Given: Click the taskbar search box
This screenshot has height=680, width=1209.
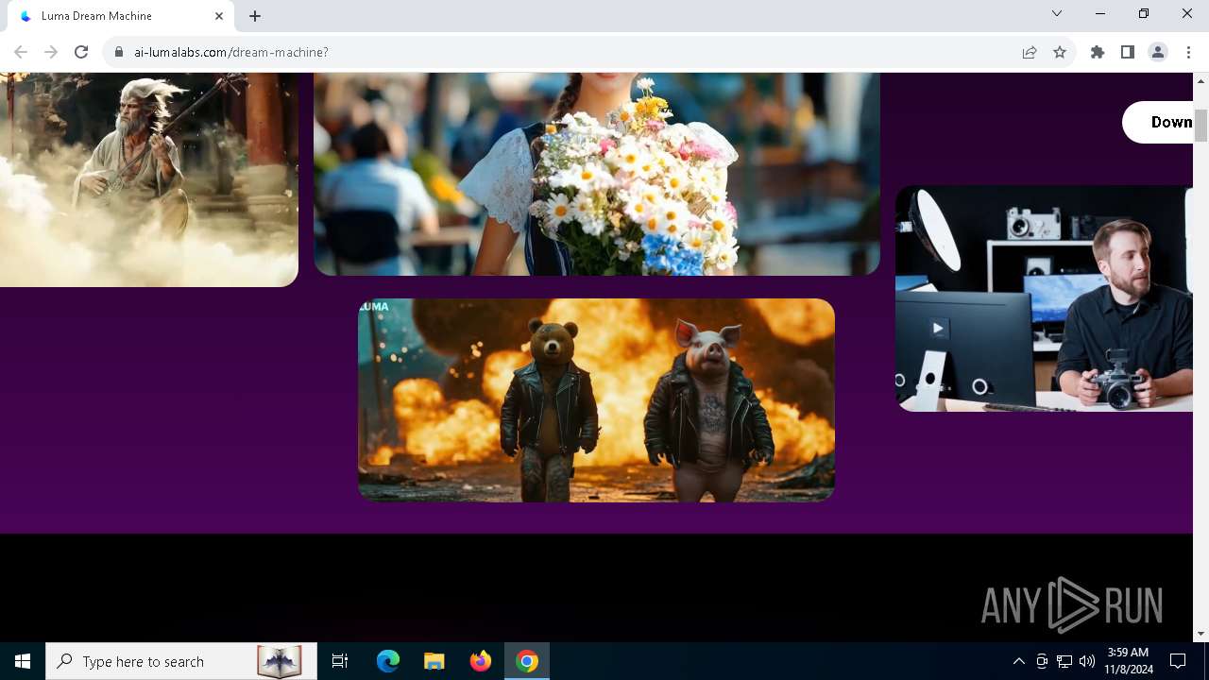Looking at the screenshot, I should [179, 661].
